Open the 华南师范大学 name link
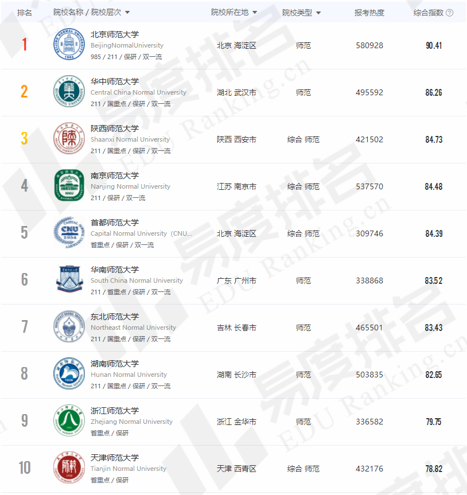467x495 pixels. (115, 270)
